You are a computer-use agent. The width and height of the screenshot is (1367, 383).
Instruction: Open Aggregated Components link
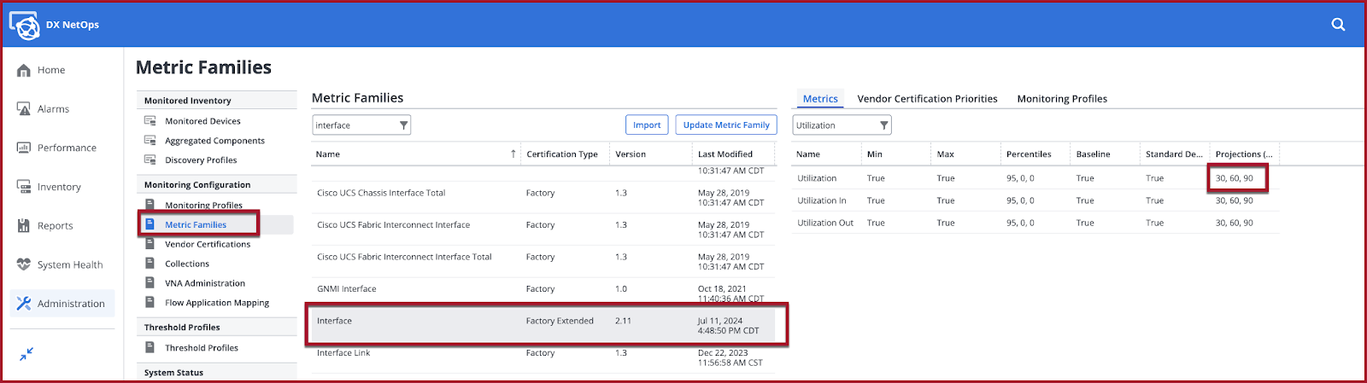pos(214,141)
